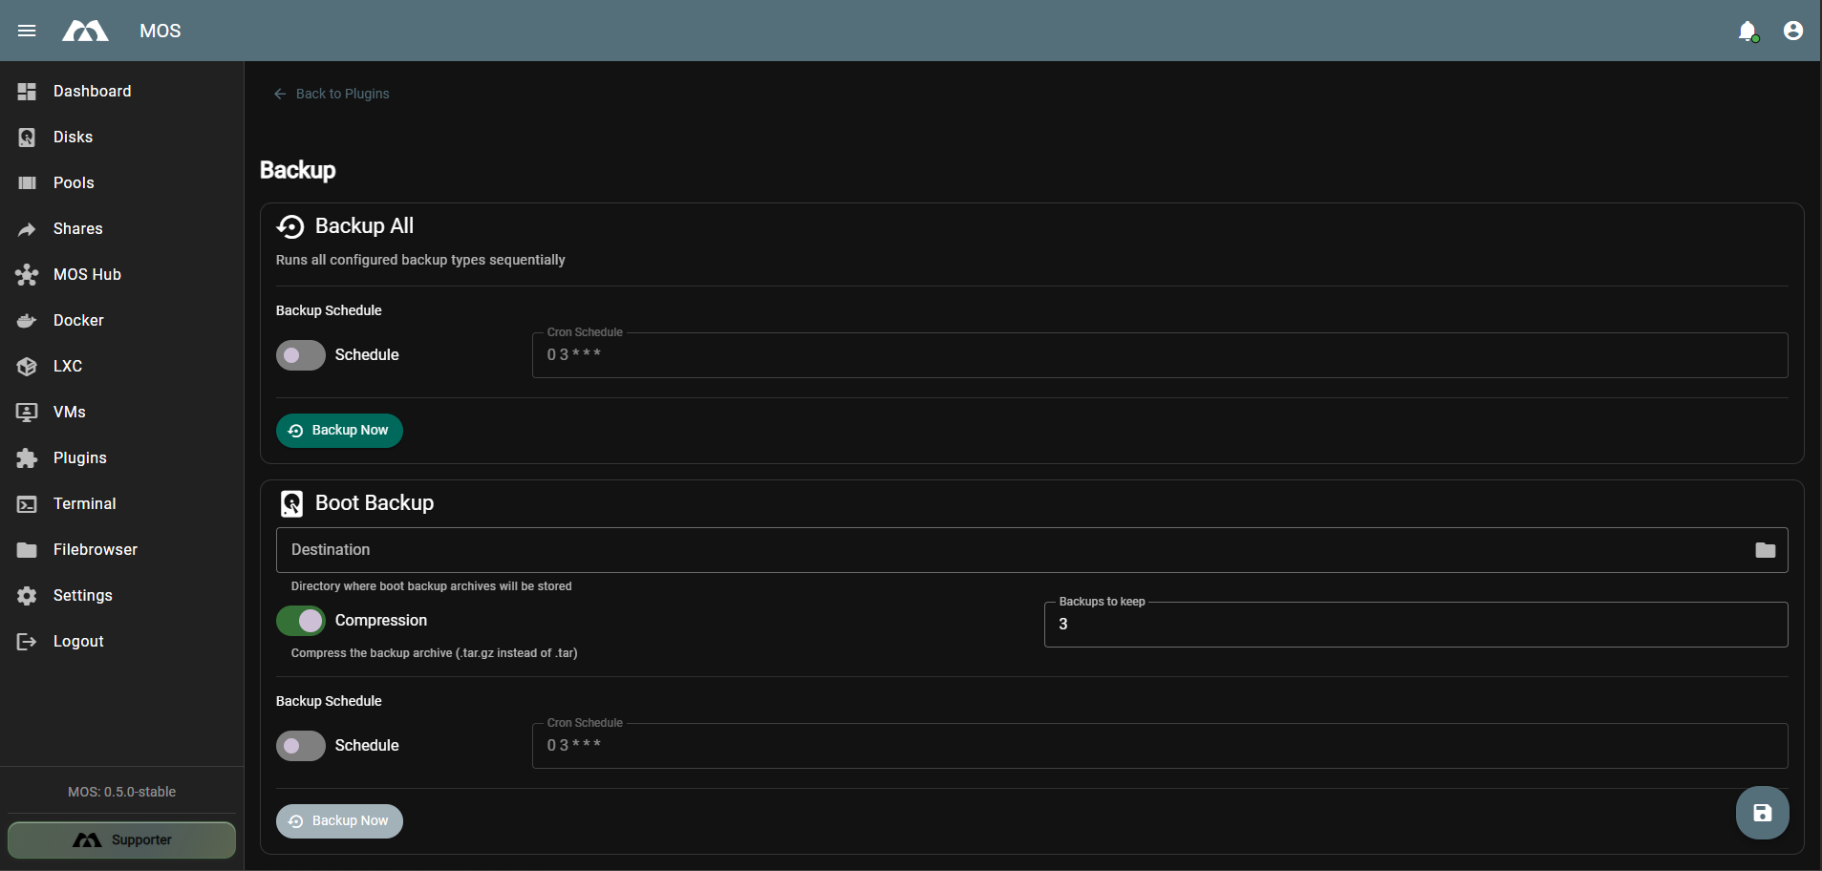
Task: Click Cron Schedule field under Boot Backup
Action: (x=1160, y=746)
